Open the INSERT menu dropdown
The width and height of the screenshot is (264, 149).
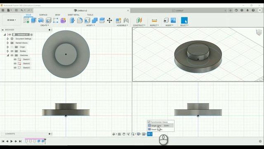169,25
